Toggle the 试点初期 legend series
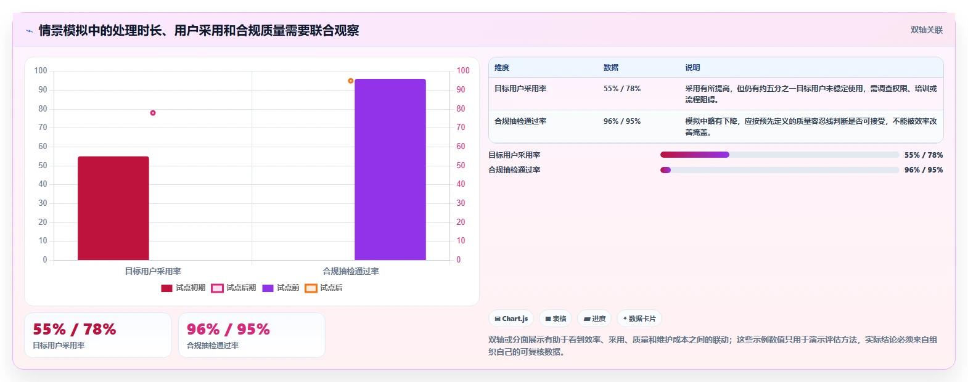This screenshot has width=968, height=382. coord(183,288)
